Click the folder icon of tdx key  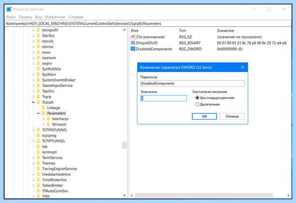pyautogui.click(x=38, y=147)
